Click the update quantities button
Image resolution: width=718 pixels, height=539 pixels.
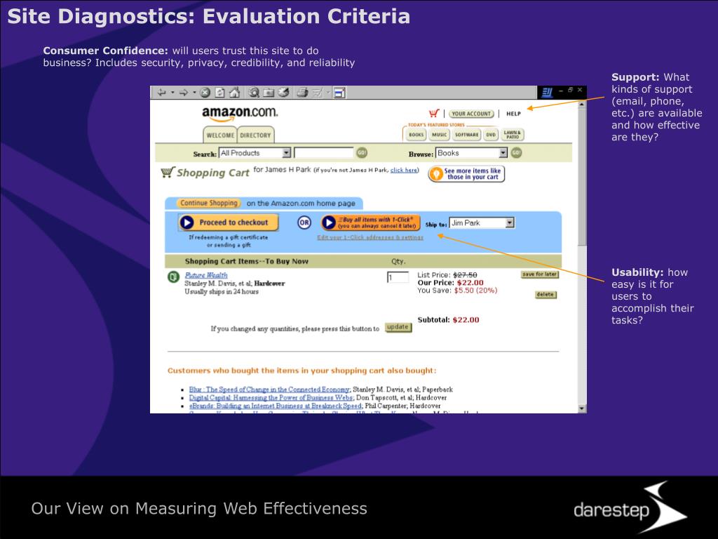[398, 327]
